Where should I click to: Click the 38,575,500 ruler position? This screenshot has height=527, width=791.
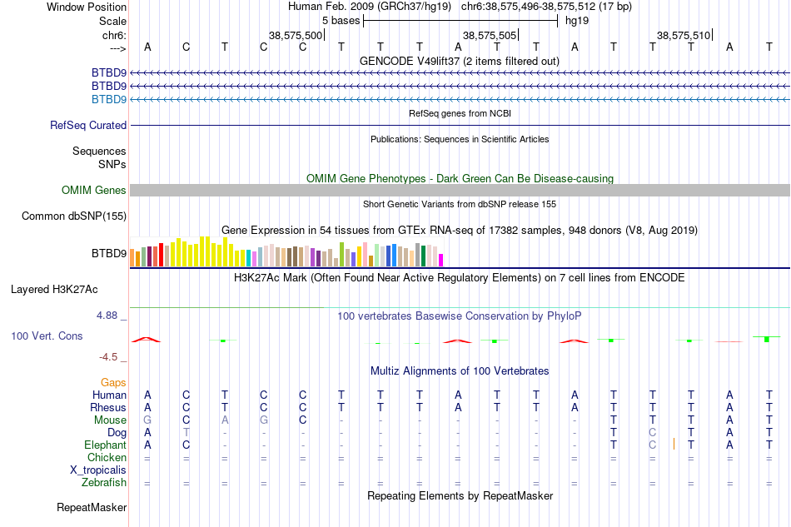(x=295, y=35)
